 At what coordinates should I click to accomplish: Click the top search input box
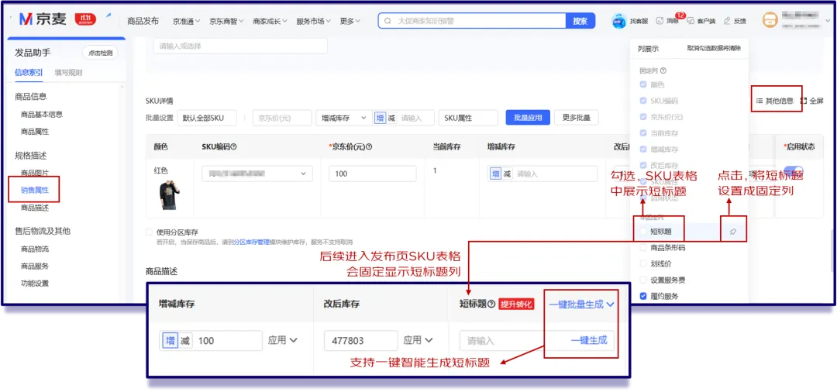[472, 21]
